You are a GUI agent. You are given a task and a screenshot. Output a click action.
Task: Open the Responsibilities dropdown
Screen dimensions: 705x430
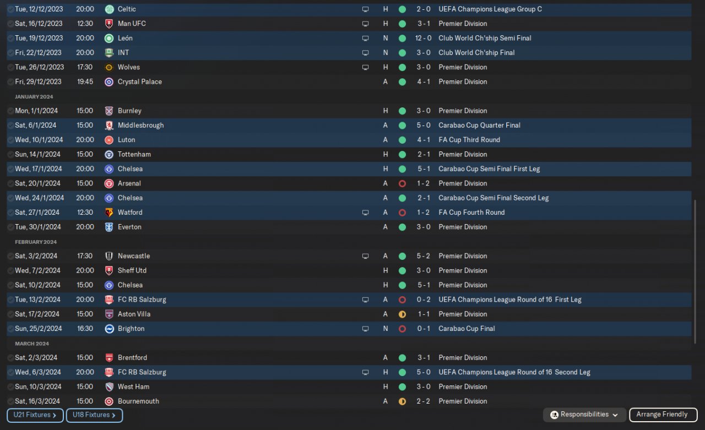click(x=584, y=415)
